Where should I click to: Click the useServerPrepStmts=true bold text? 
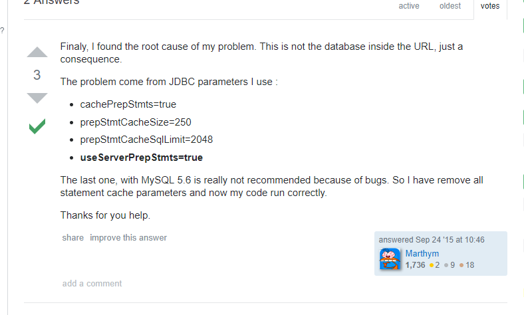tap(141, 157)
